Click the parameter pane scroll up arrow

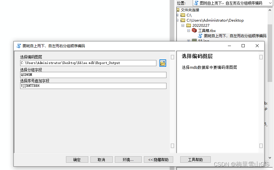(x=172, y=57)
